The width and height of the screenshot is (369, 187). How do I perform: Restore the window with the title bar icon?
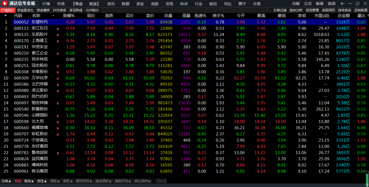[358, 4]
